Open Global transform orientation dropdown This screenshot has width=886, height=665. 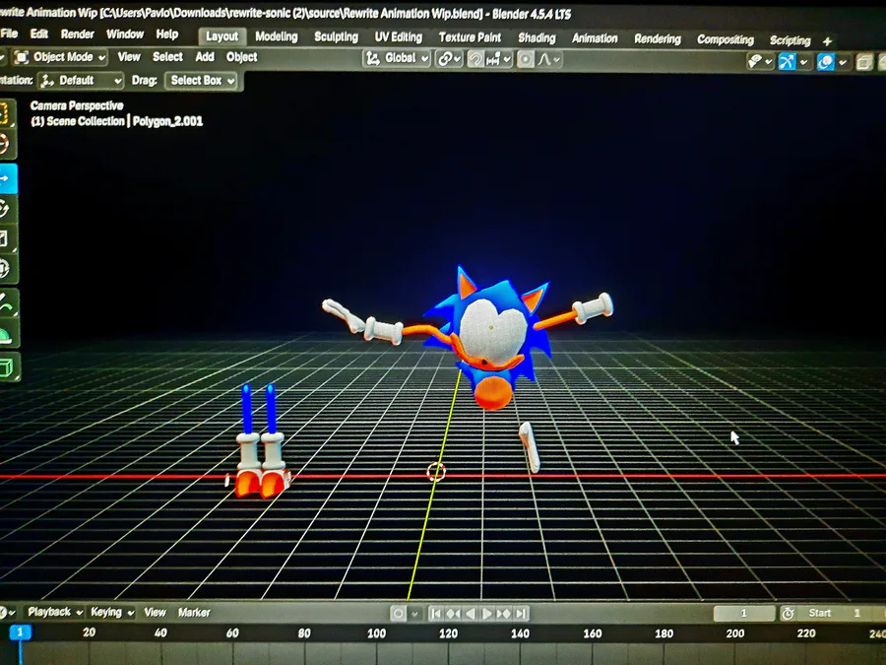pyautogui.click(x=397, y=58)
